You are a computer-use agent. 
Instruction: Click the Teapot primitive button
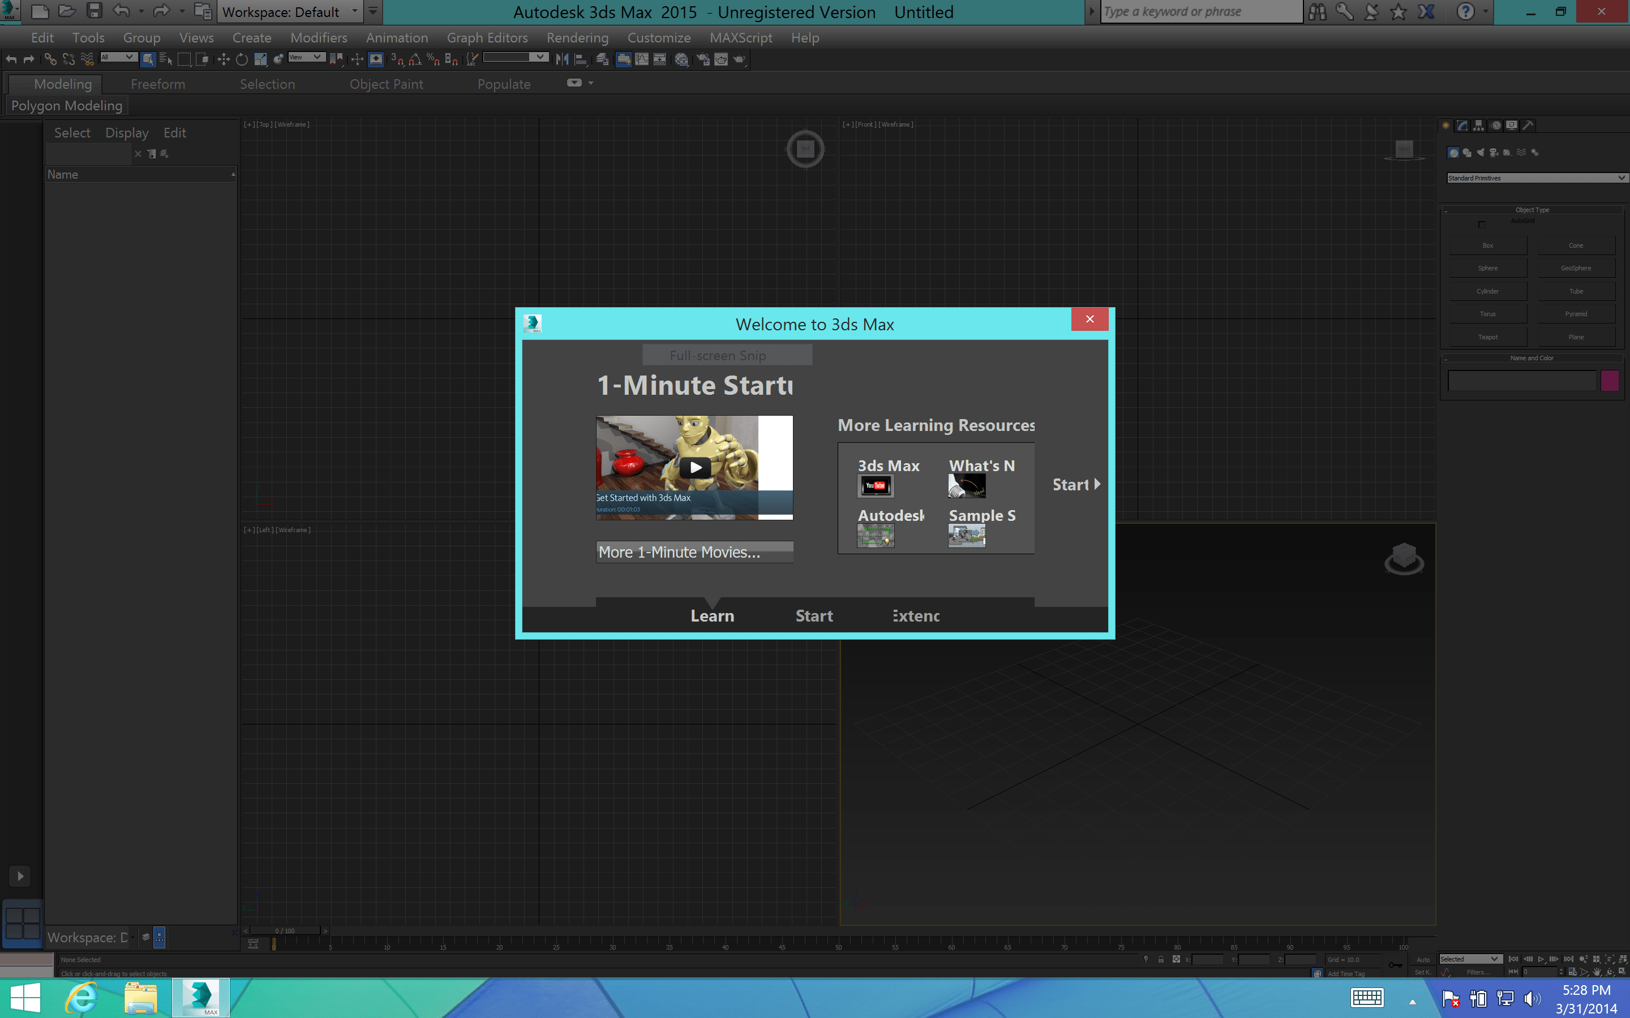(1488, 337)
